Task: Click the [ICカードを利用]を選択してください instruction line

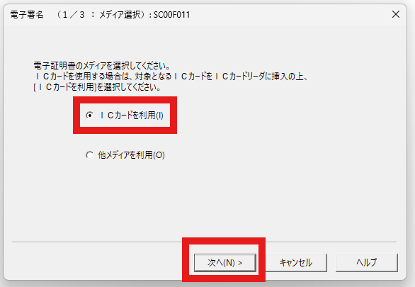Action: [x=97, y=87]
